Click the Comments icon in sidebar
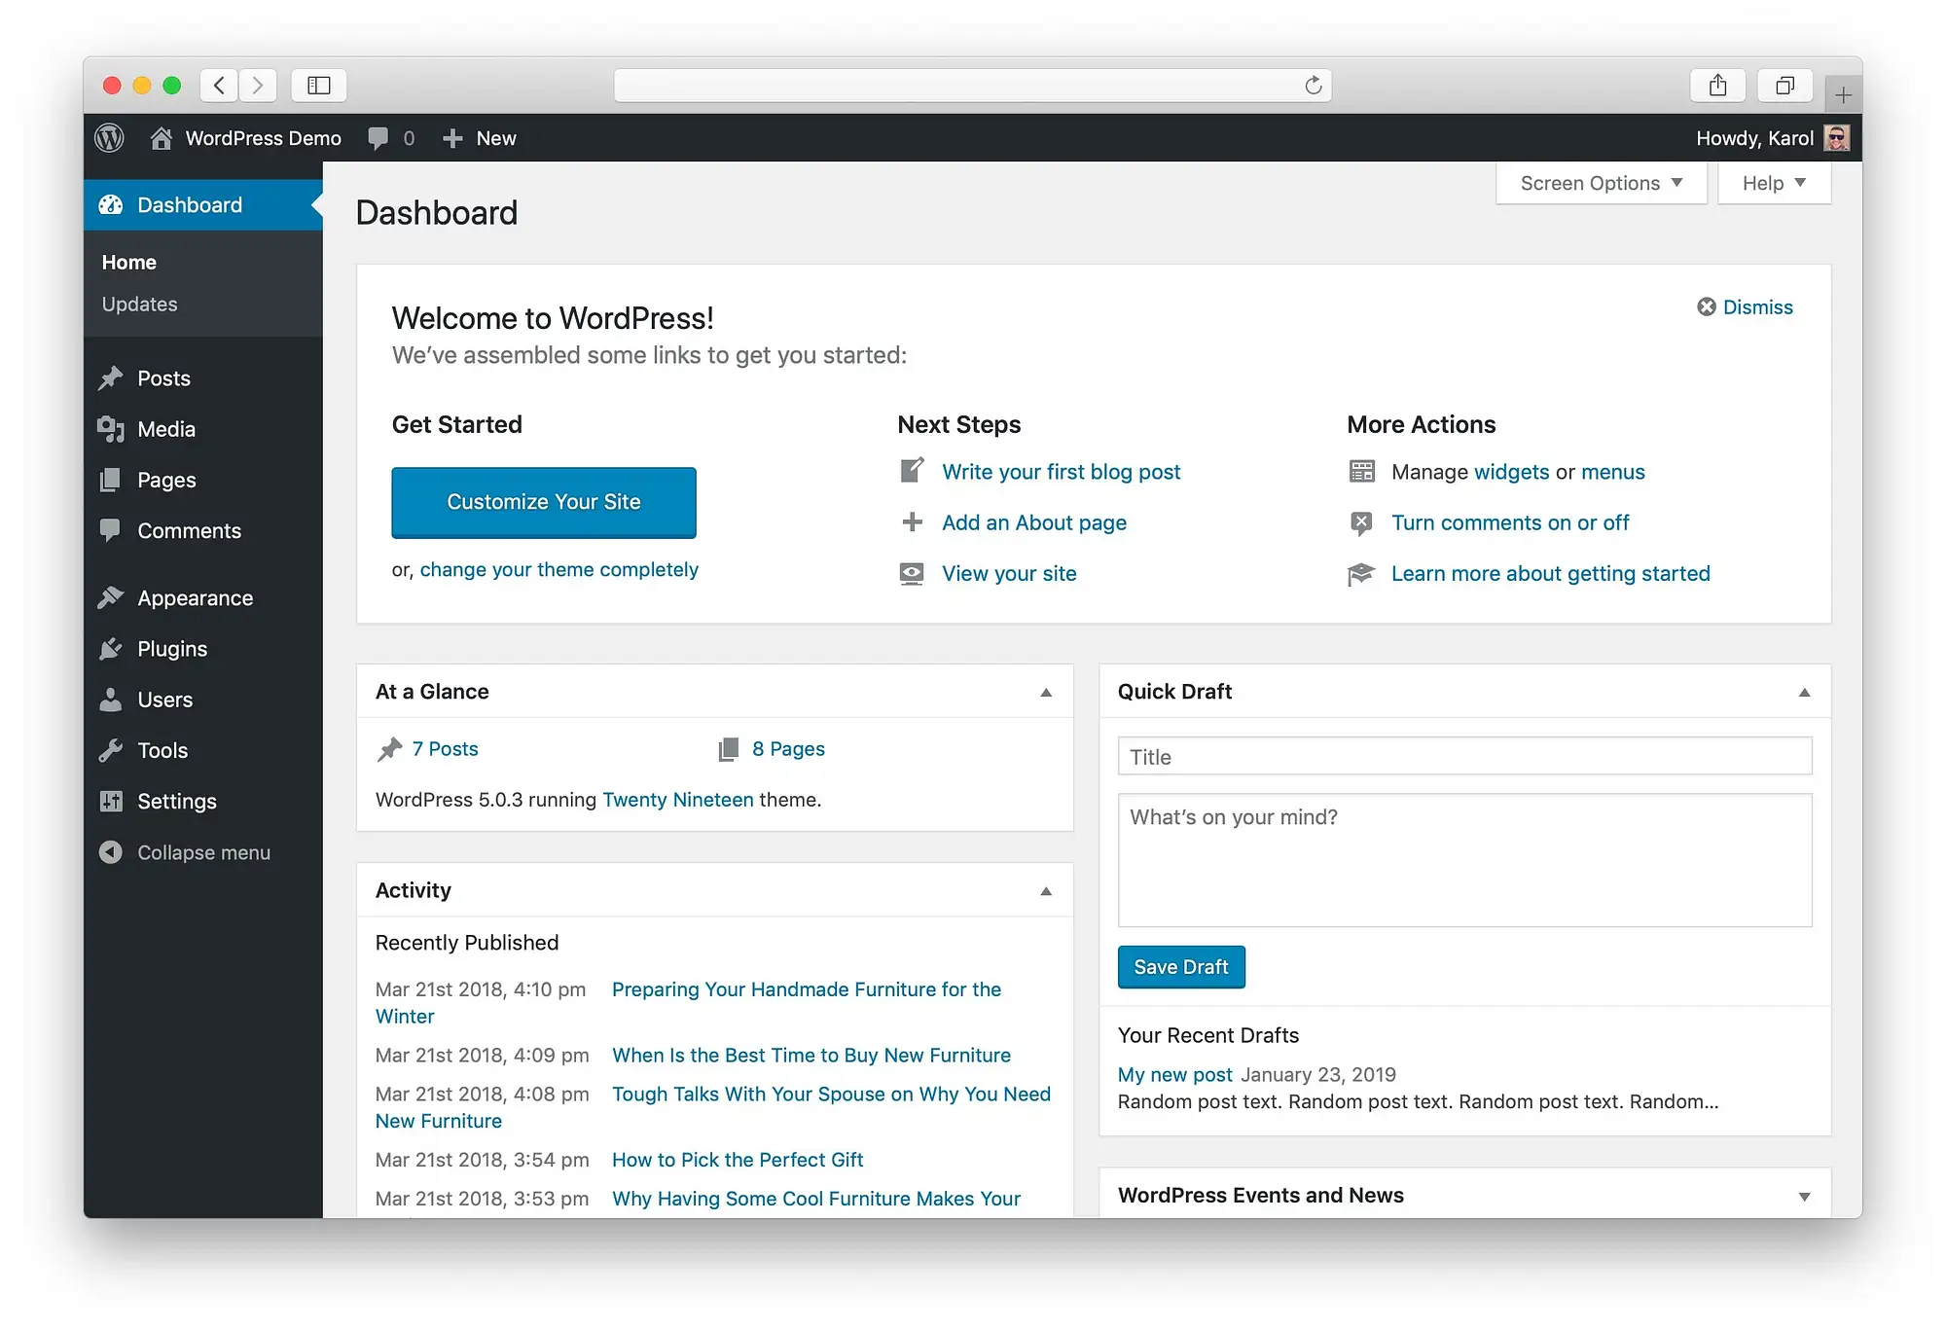 [x=113, y=530]
